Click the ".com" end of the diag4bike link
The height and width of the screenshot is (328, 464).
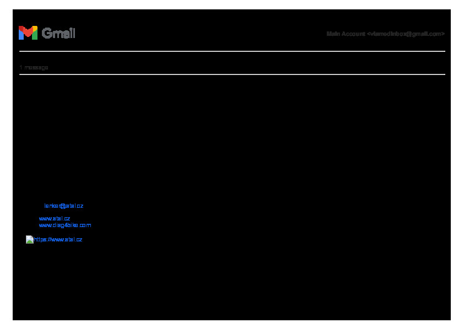click(x=85, y=225)
